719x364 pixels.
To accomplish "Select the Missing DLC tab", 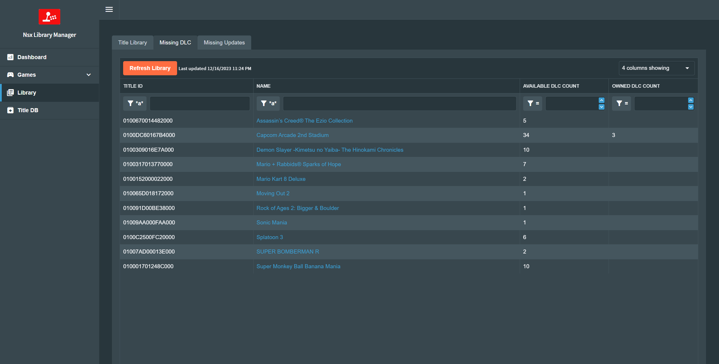I will [175, 43].
